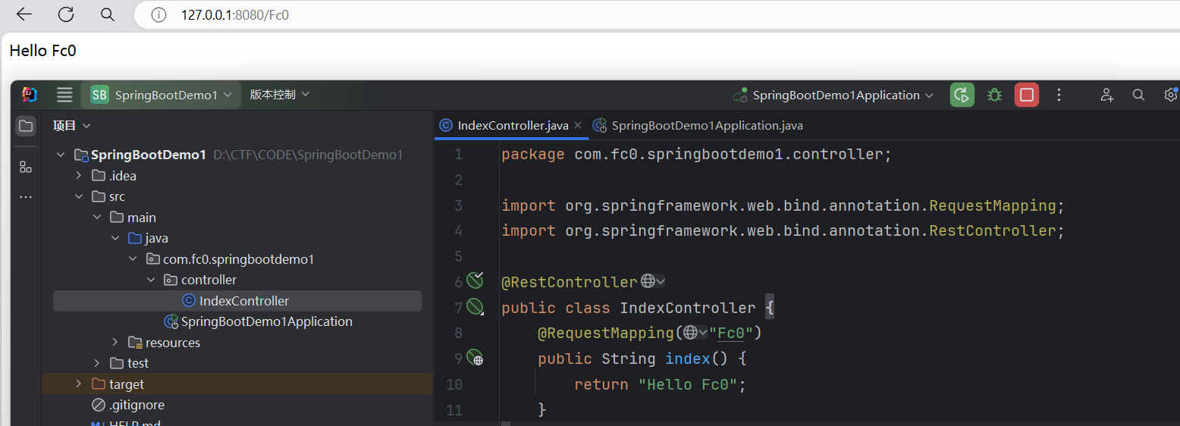Close the IndexController.java tab
The image size is (1180, 426).
(578, 126)
